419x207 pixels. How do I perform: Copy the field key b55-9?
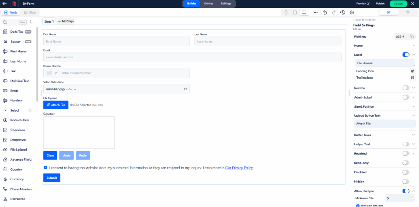click(x=412, y=36)
